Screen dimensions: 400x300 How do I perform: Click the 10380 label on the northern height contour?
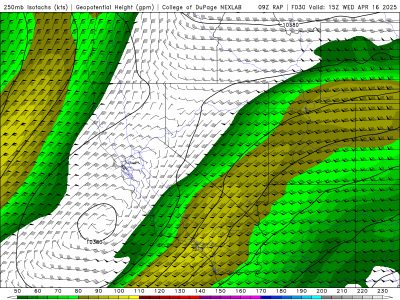click(290, 24)
